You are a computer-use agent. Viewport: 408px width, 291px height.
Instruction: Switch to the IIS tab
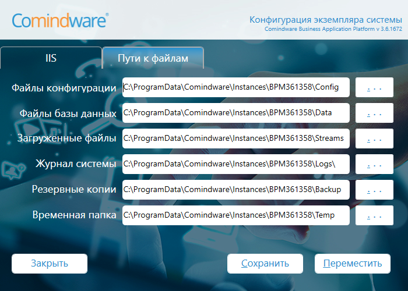(x=51, y=58)
